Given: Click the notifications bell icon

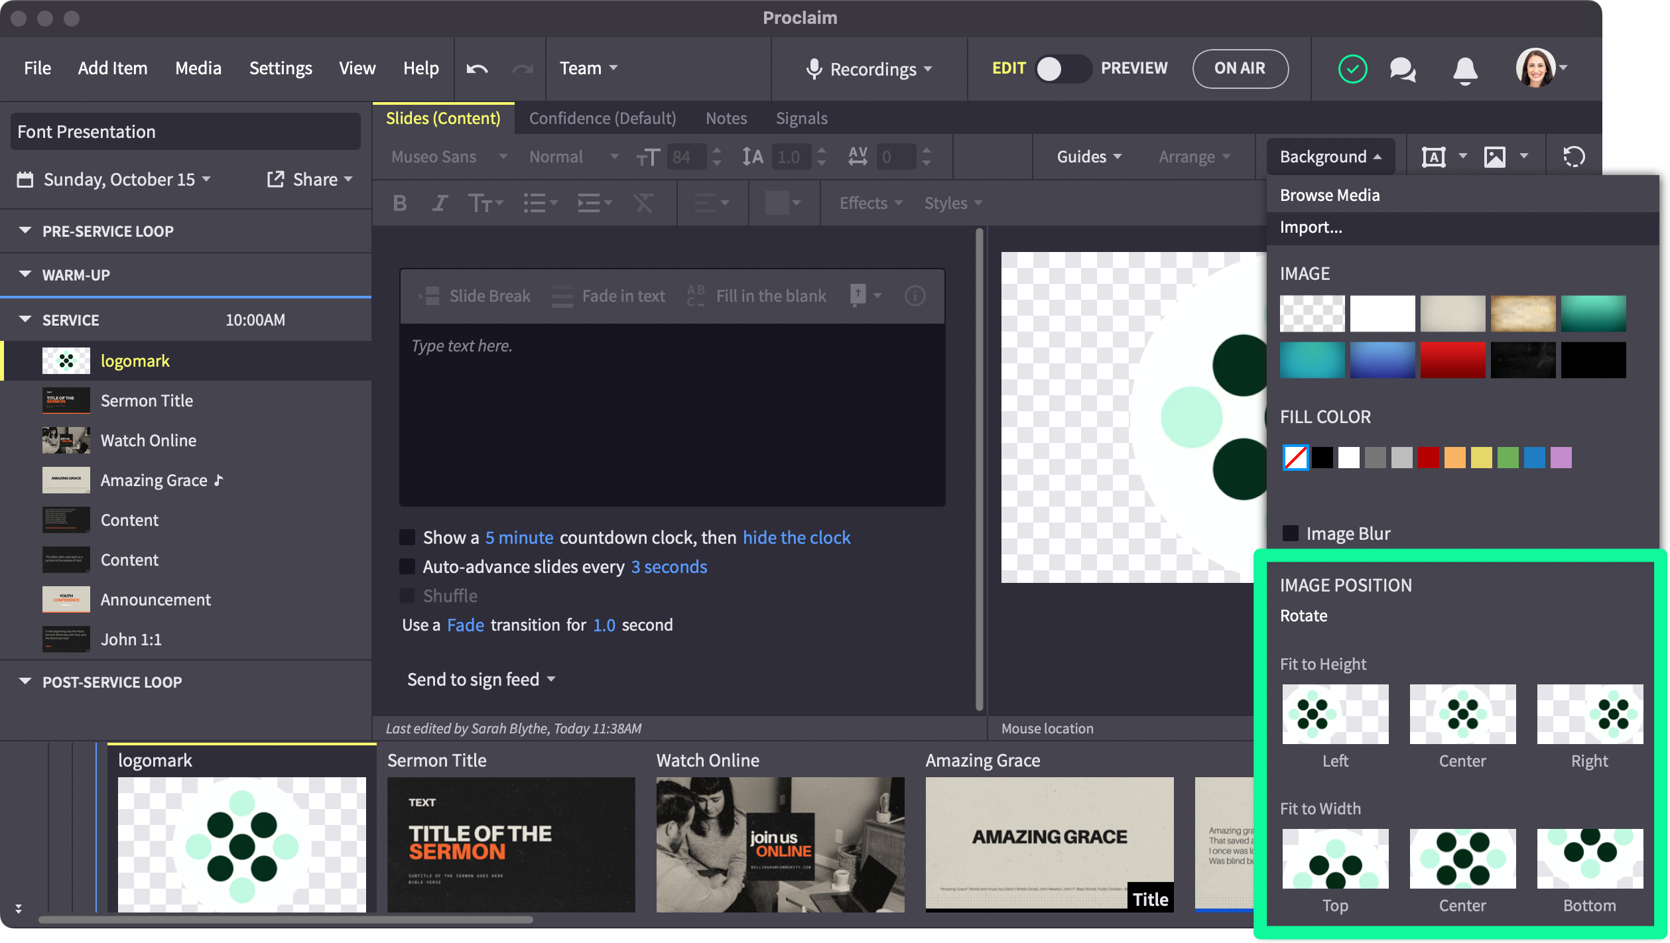Looking at the screenshot, I should pyautogui.click(x=1465, y=69).
